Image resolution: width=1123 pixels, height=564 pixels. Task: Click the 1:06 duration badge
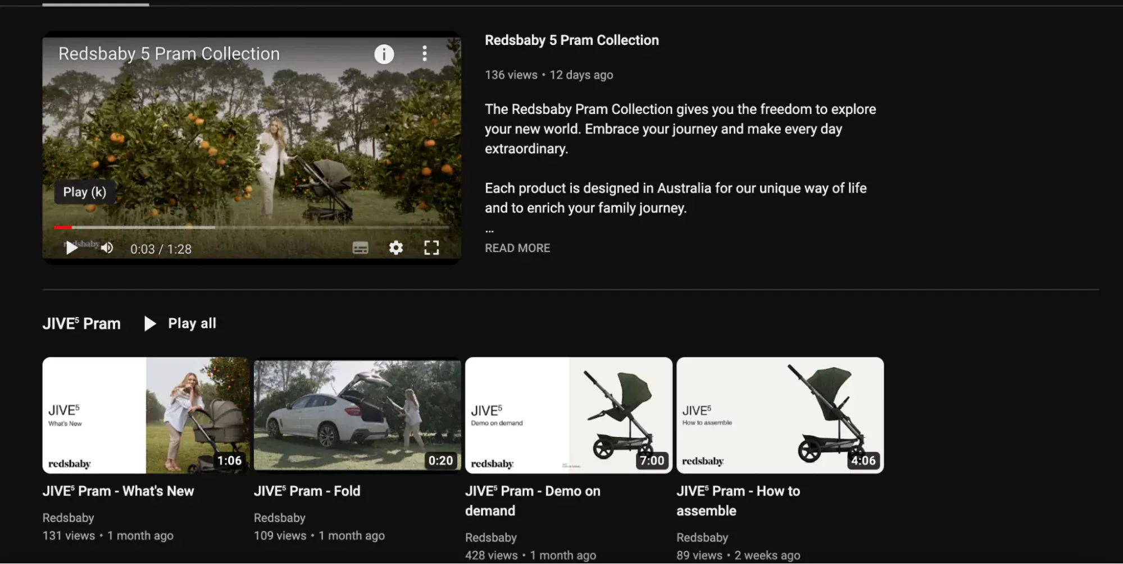(229, 461)
